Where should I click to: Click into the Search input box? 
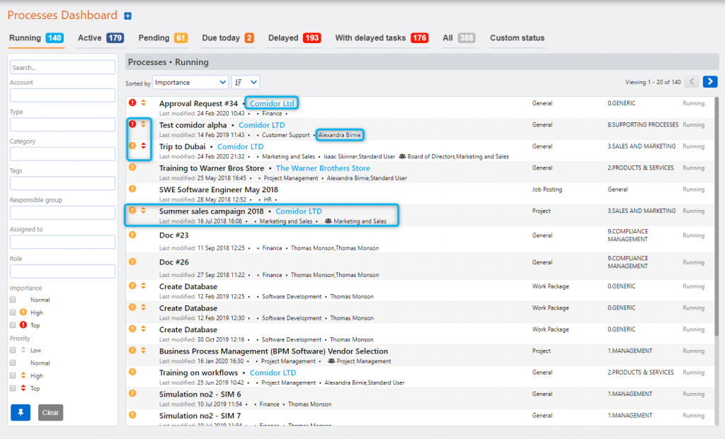tap(62, 68)
